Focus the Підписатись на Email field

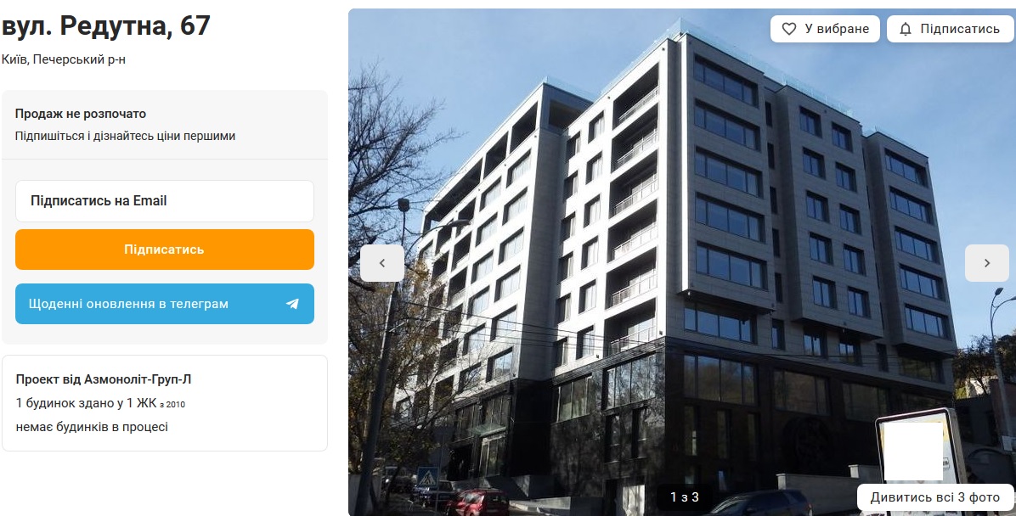coord(165,201)
